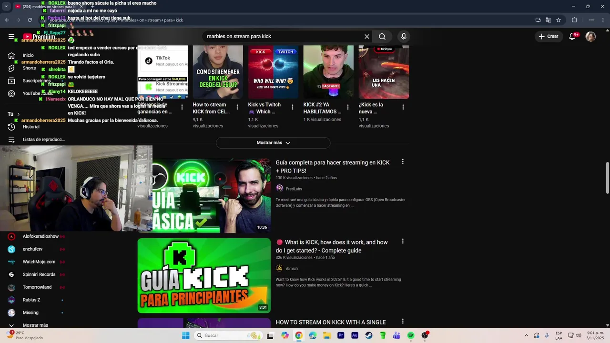Go to Inicio in the sidebar
The image size is (610, 343).
coord(28,55)
